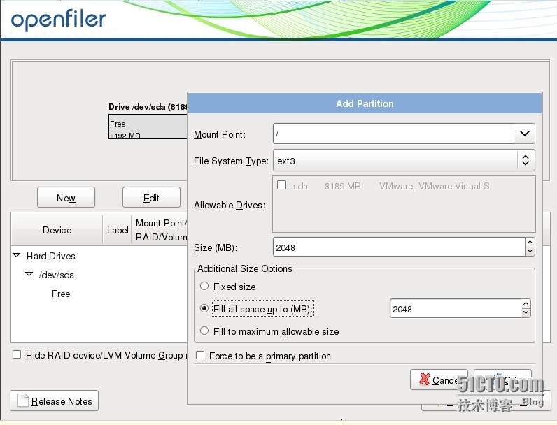Enable Force to be a primary partition
The image size is (557, 425).
[201, 356]
